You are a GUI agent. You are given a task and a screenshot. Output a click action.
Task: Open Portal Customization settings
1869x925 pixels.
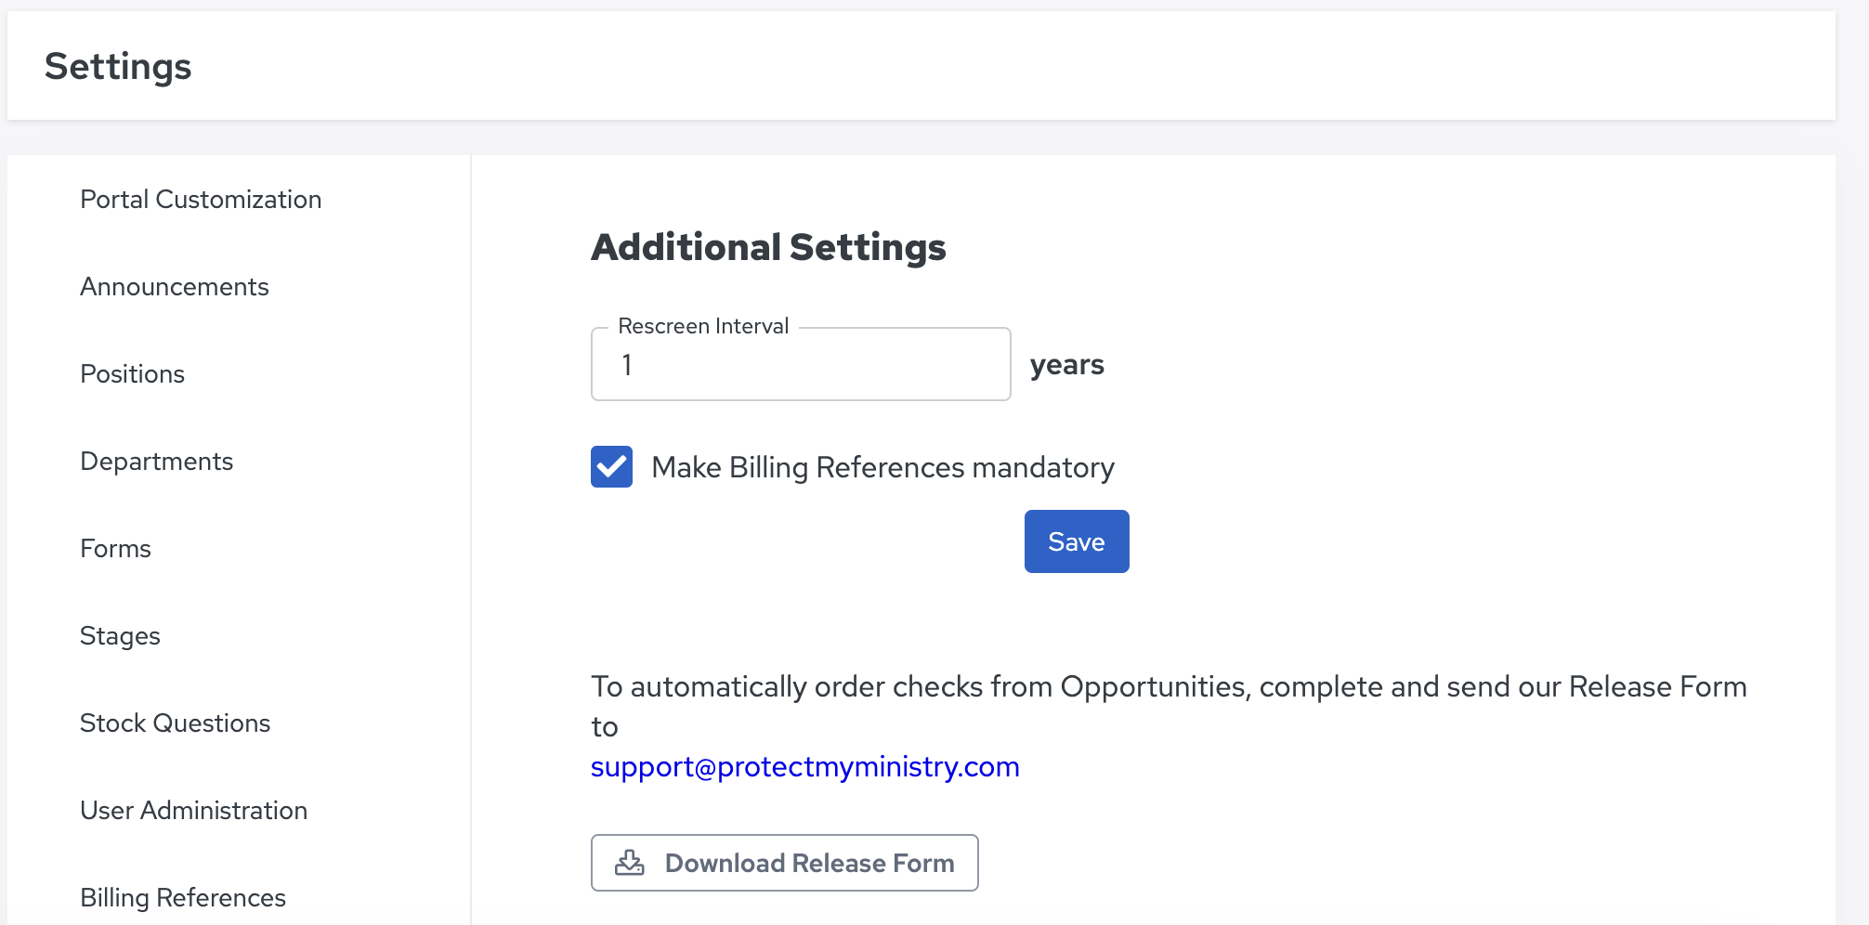201,200
